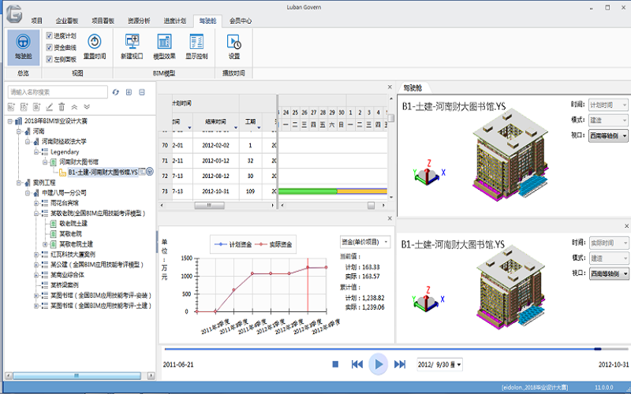Refresh the project tree list
631x394 pixels.
pyautogui.click(x=116, y=92)
